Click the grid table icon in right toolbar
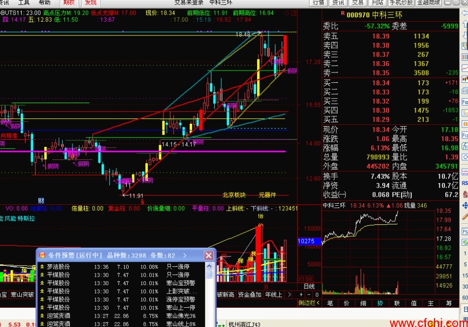 coord(465,57)
